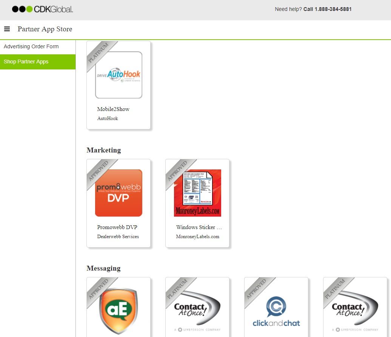Open the MonroneyLabels.com sticker image
The height and width of the screenshot is (337, 391).
tap(197, 193)
